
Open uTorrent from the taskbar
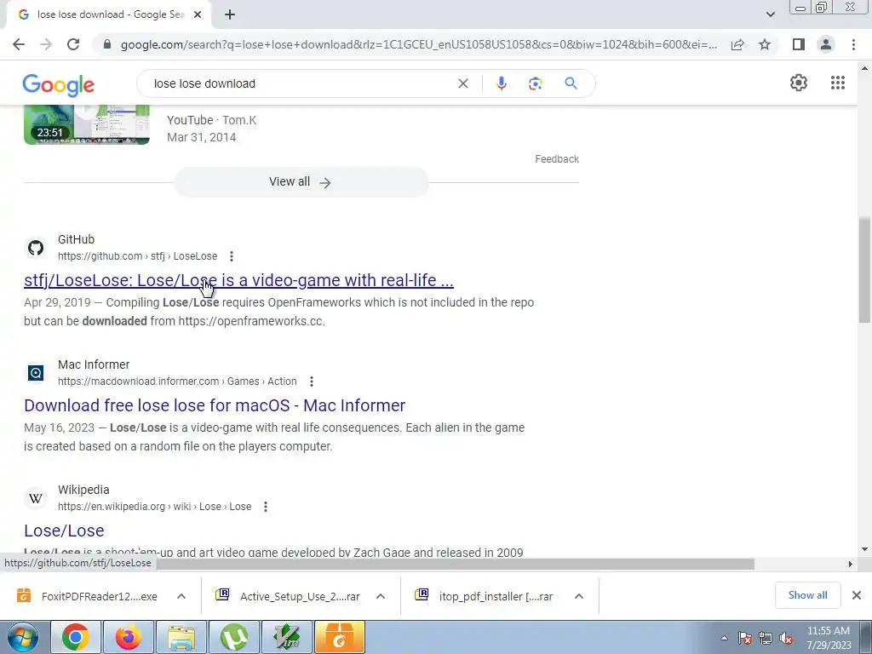[x=234, y=637]
